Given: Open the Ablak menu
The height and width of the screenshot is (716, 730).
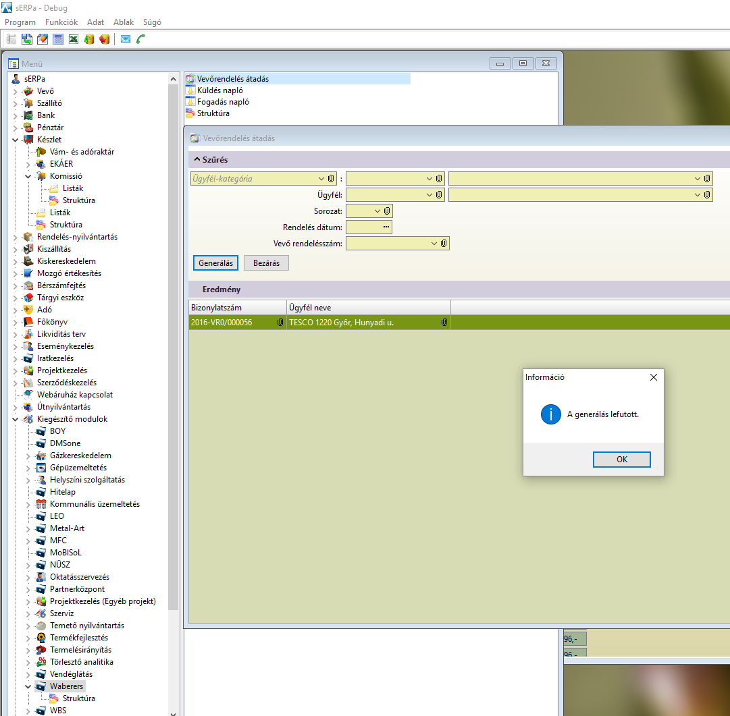Looking at the screenshot, I should point(124,22).
